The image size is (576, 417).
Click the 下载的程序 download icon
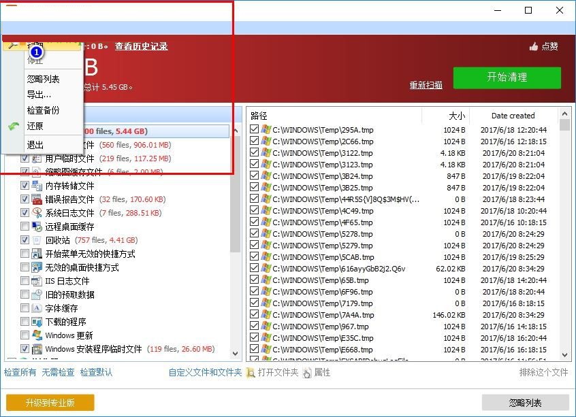click(35, 322)
